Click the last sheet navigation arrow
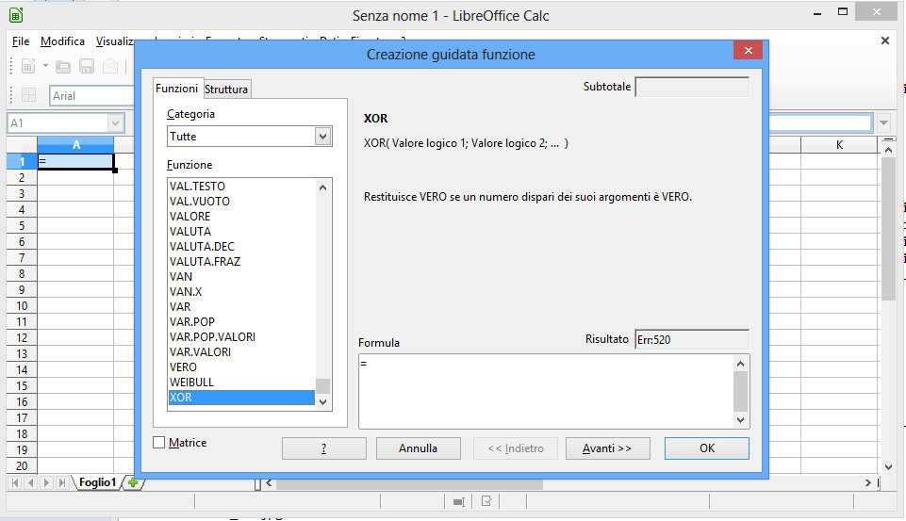The height and width of the screenshot is (521, 906). pos(62,482)
